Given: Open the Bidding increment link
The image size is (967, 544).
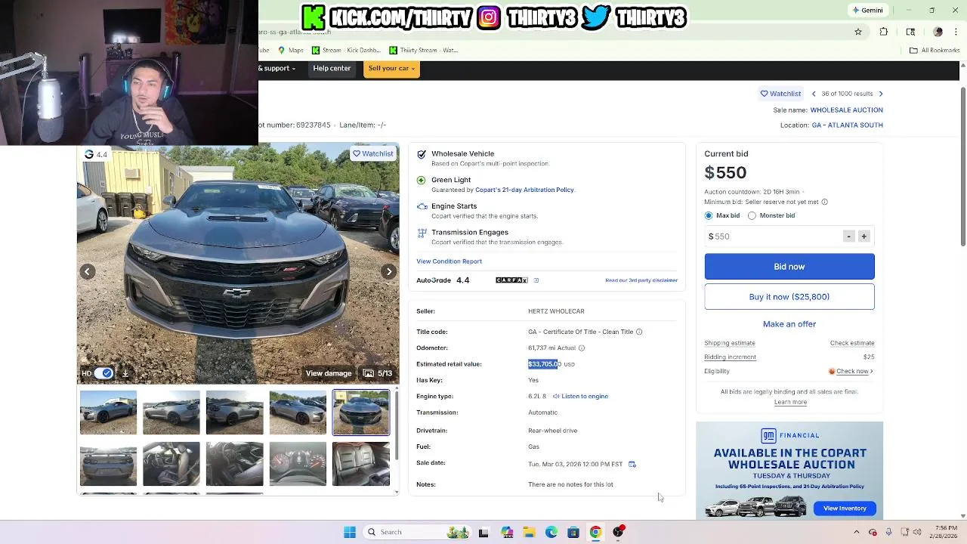Looking at the screenshot, I should click(x=730, y=357).
